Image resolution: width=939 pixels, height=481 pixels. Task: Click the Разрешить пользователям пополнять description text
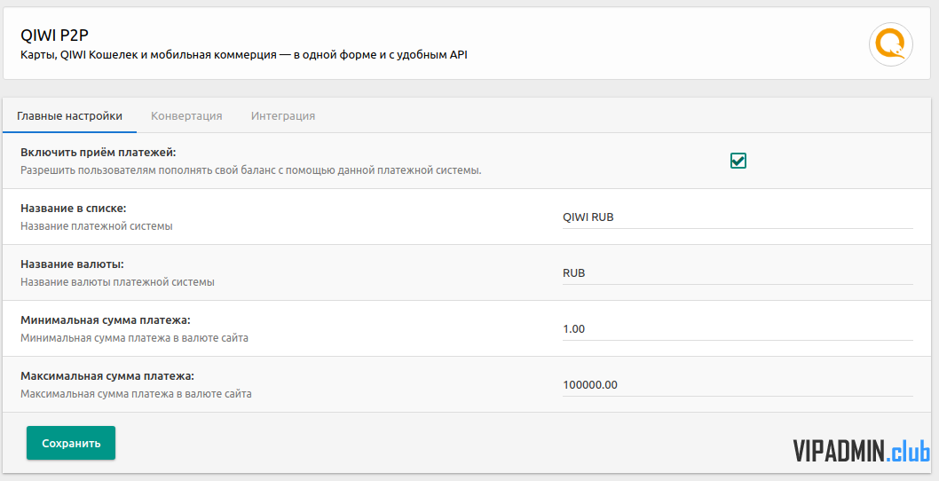pyautogui.click(x=251, y=170)
